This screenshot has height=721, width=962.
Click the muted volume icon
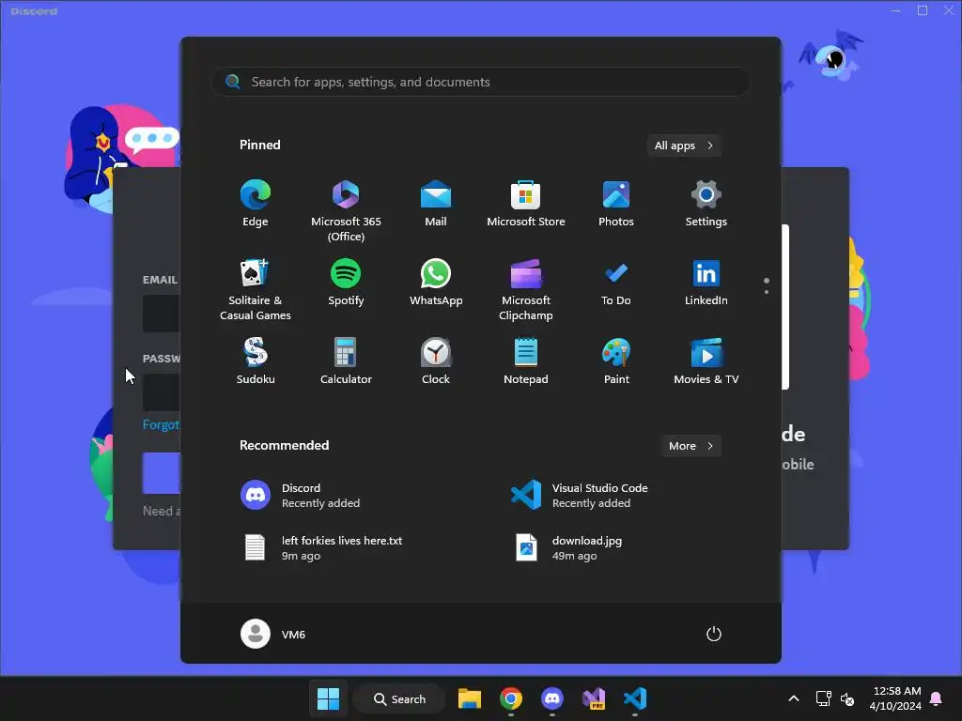coord(847,698)
